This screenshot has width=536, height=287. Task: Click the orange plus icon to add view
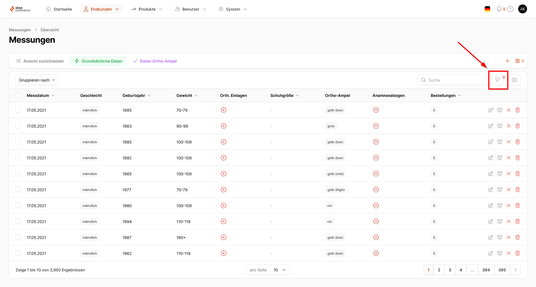point(507,61)
